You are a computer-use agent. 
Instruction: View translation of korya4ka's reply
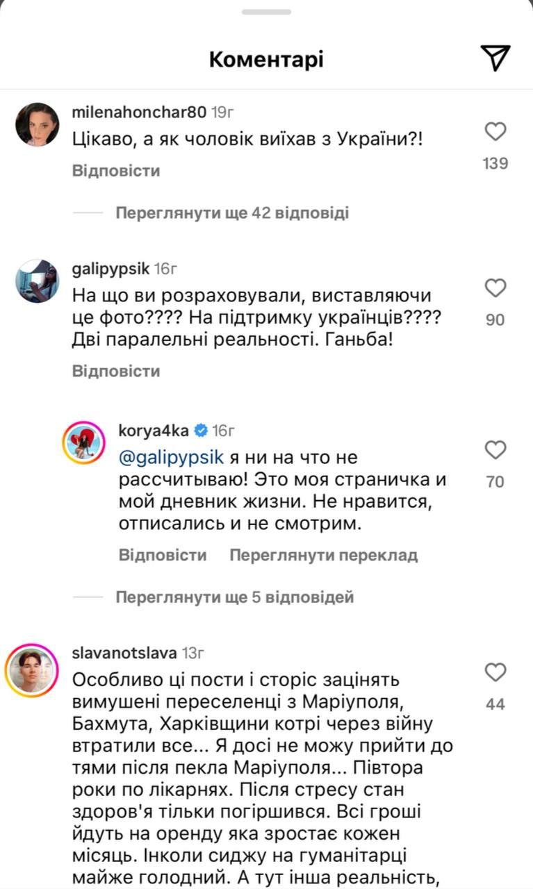pos(323,555)
